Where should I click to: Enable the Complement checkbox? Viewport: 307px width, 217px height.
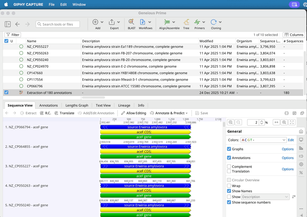(229, 167)
